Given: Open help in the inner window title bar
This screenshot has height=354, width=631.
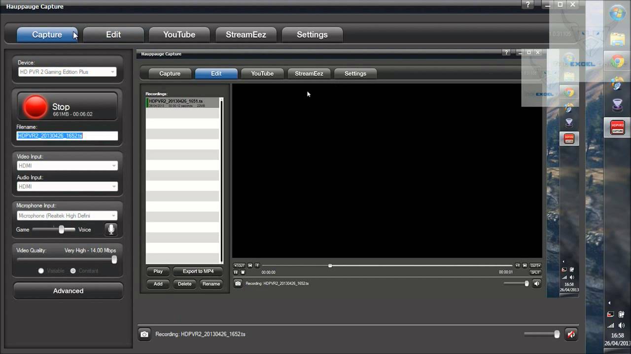Looking at the screenshot, I should [x=506, y=53].
